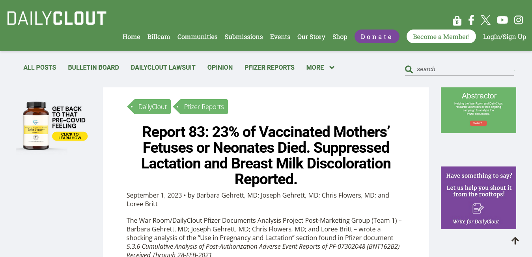Viewport: 532px width, 257px height.
Task: Click the Write for DailyClout banner
Action: pos(478,198)
